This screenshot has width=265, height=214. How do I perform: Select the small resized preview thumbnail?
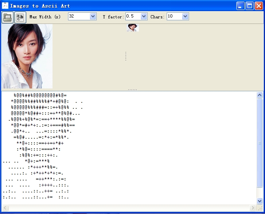coord(132,28)
